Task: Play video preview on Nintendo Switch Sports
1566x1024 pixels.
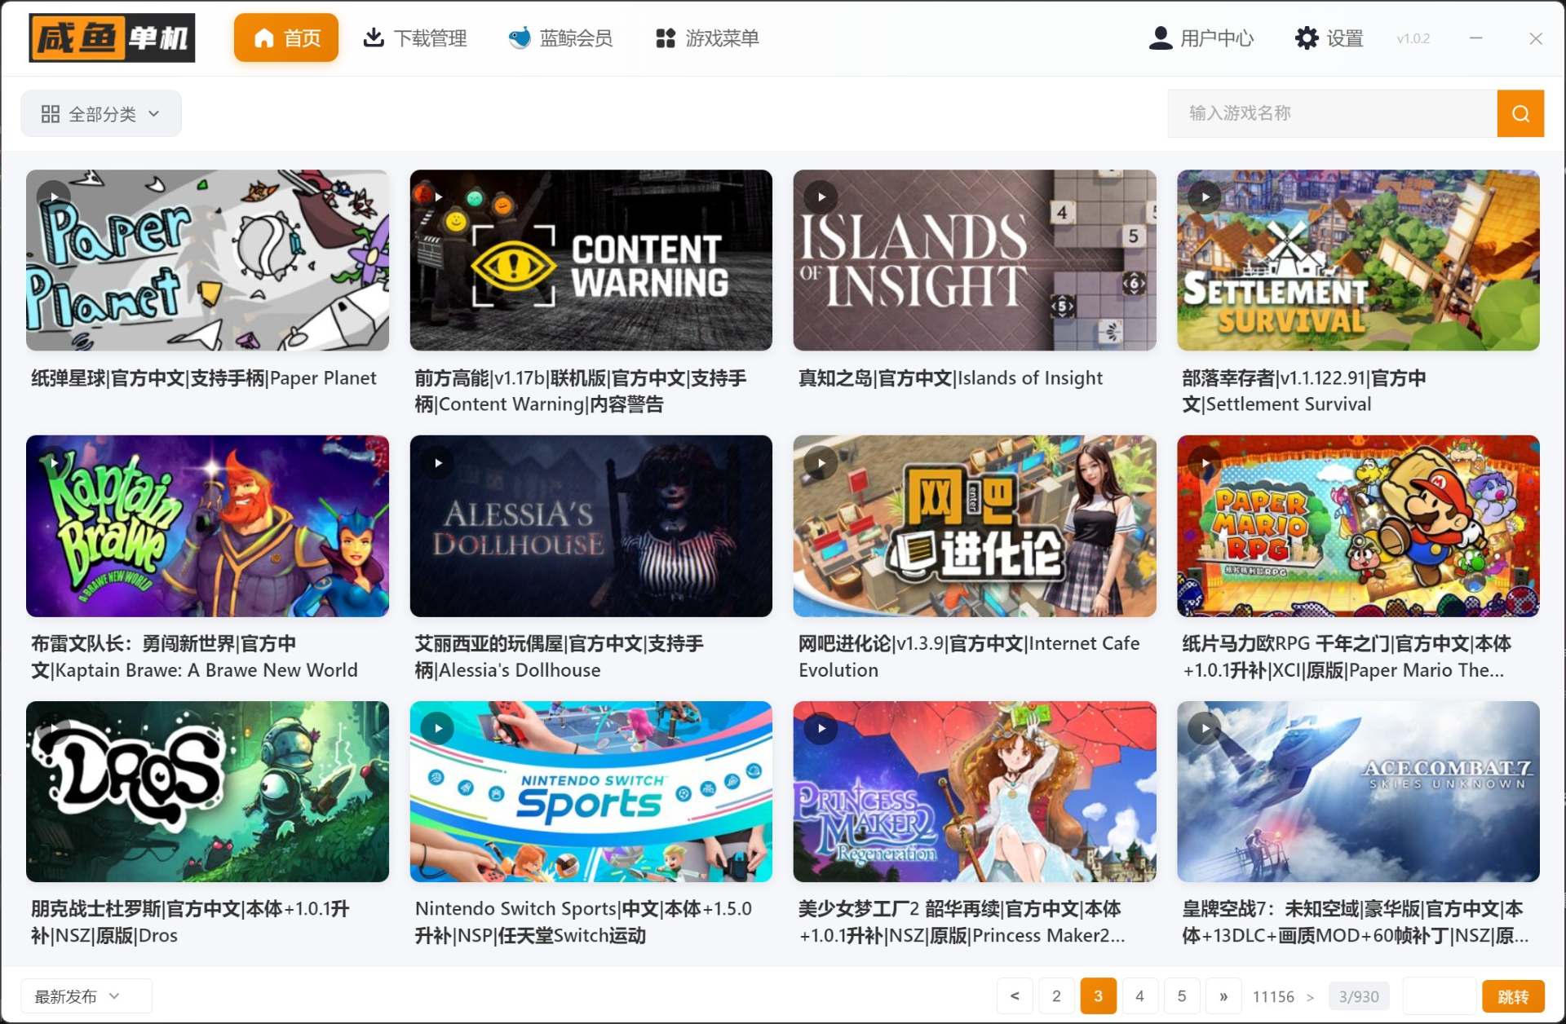Action: [x=438, y=728]
